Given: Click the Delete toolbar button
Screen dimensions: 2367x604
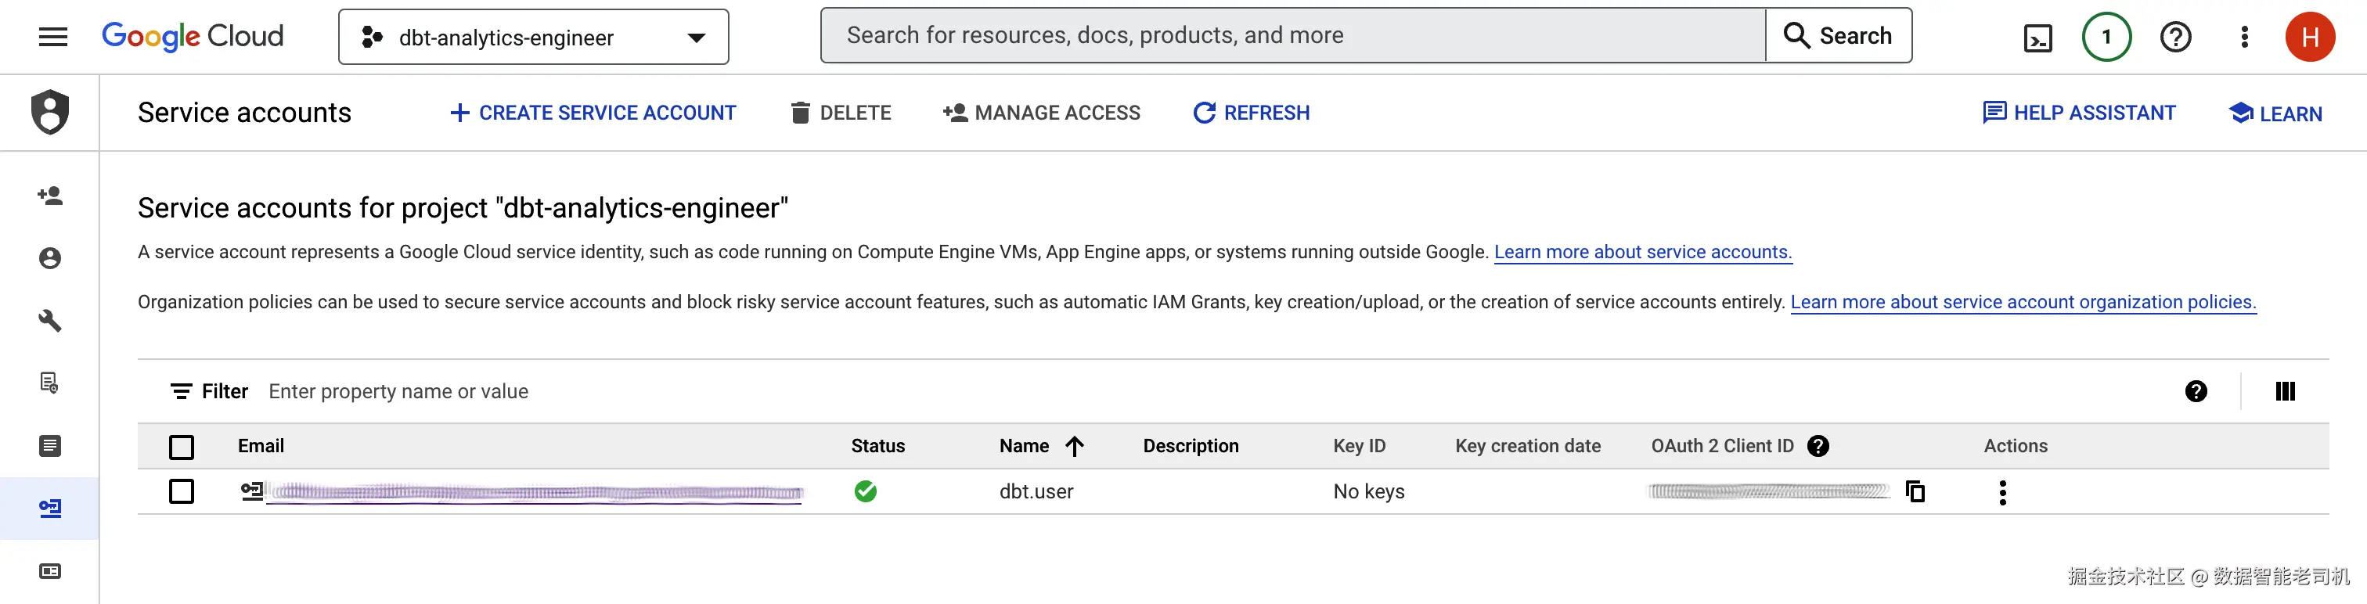Looking at the screenshot, I should tap(841, 113).
